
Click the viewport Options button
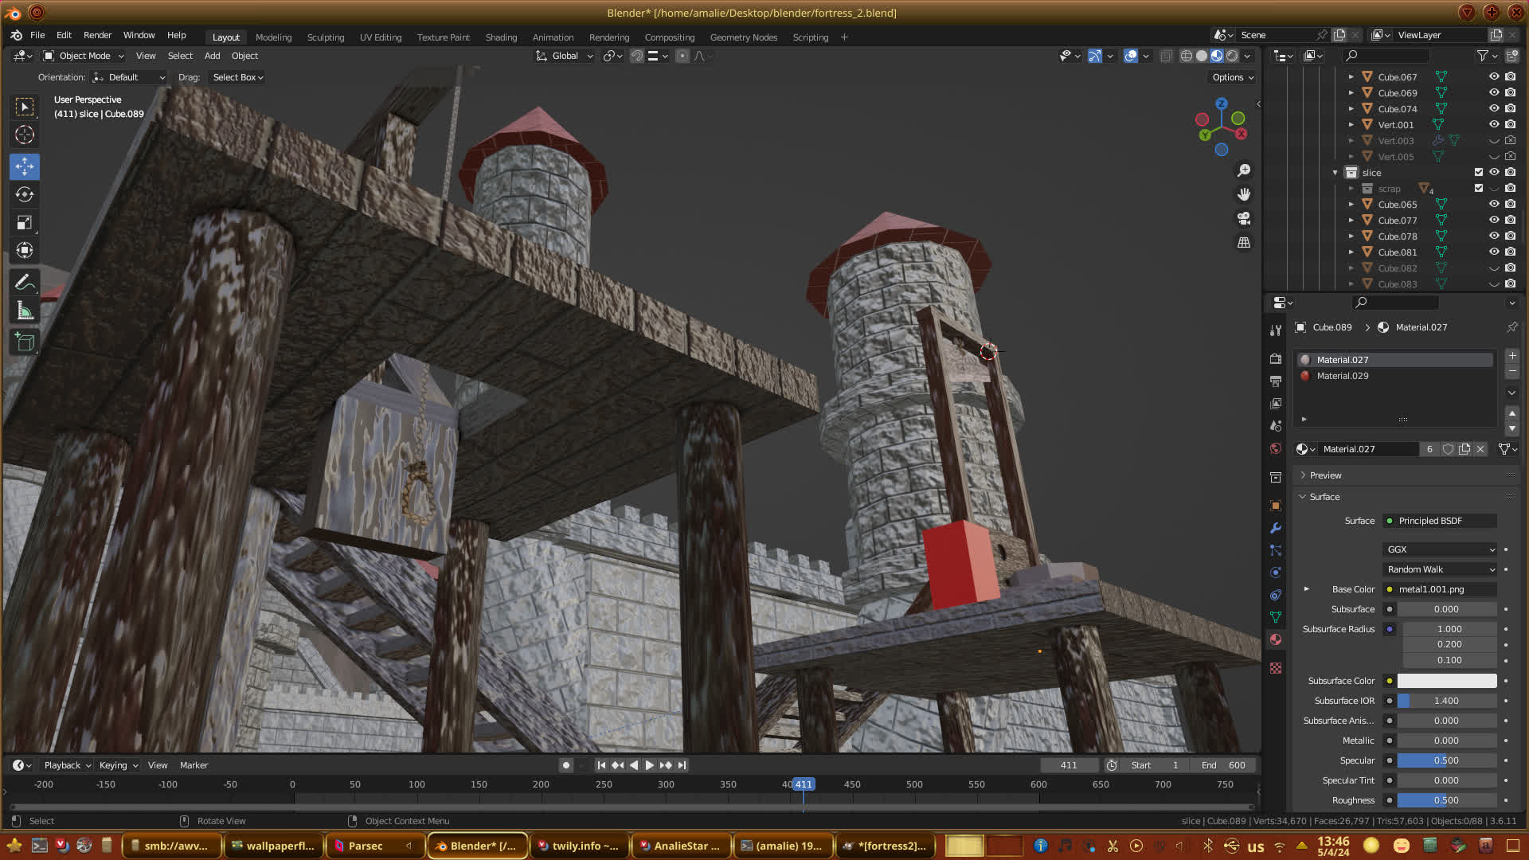point(1232,77)
